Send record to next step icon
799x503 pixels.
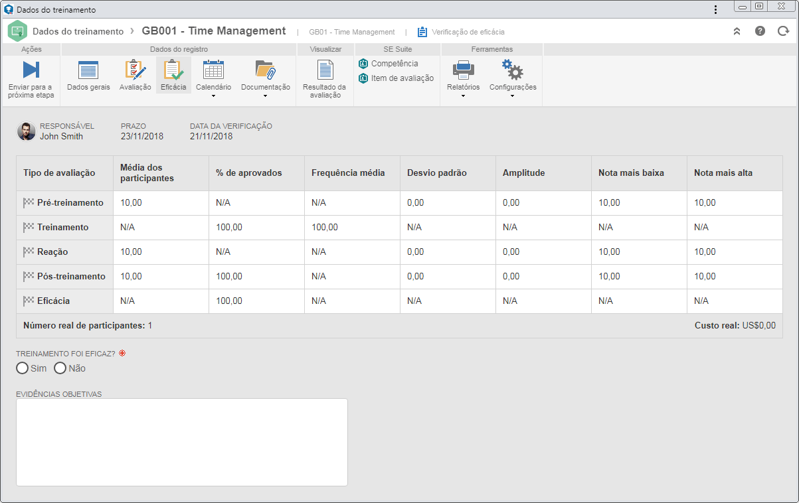[31, 70]
